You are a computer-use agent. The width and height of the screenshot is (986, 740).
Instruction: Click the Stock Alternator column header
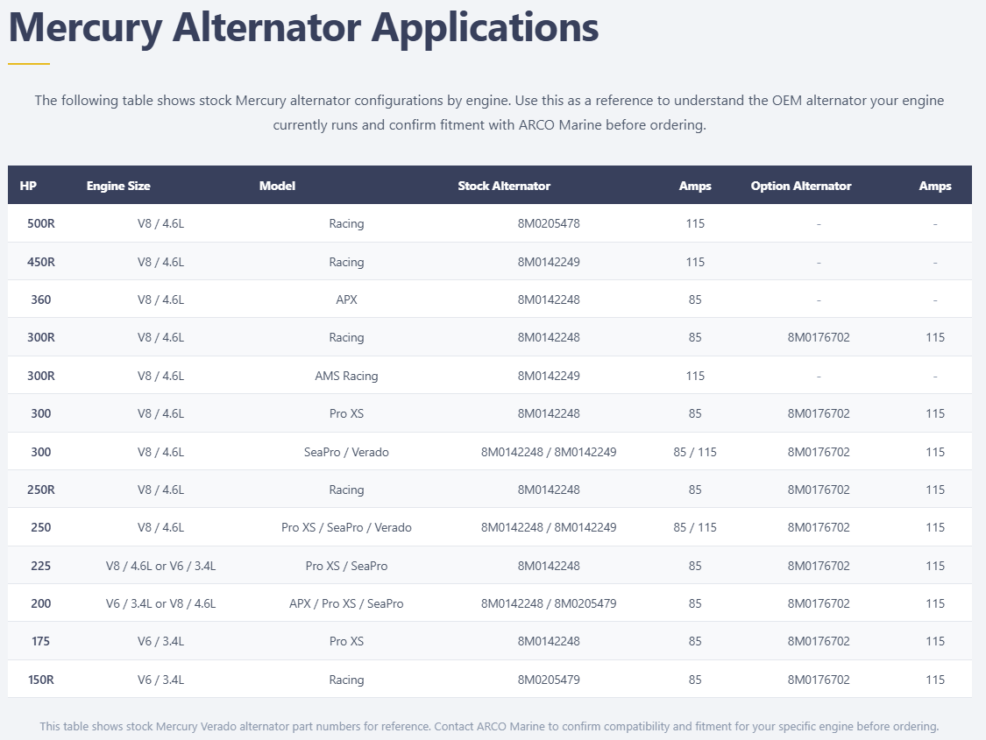click(504, 186)
